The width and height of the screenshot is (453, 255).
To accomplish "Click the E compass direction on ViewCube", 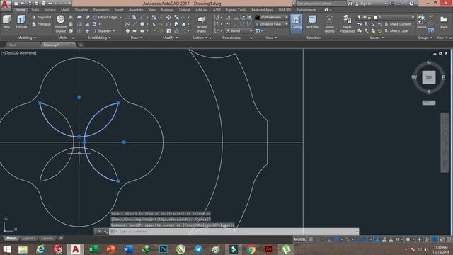I will tap(444, 77).
